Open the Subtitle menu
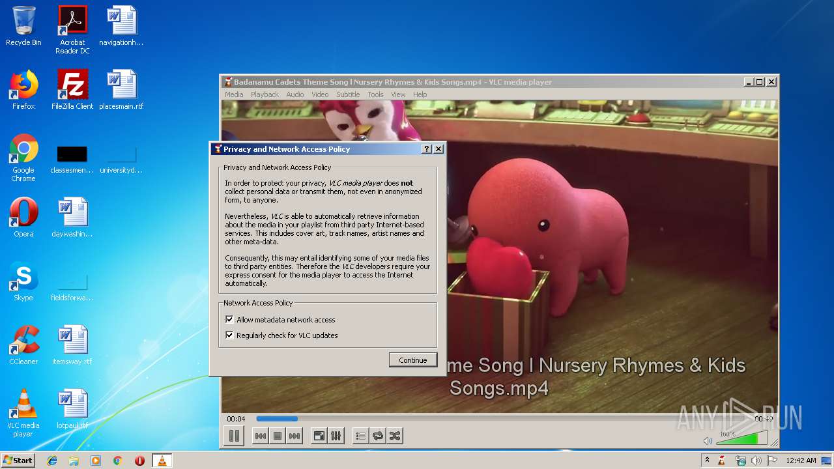The width and height of the screenshot is (834, 469). point(348,94)
